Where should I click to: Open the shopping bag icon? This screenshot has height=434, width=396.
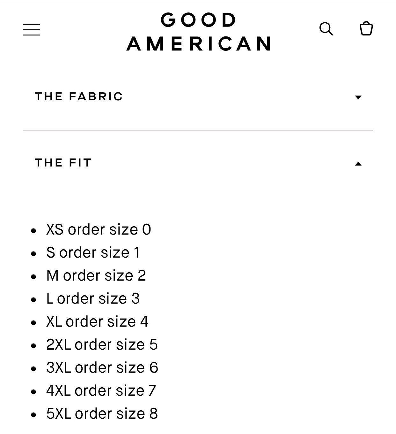[x=366, y=29]
